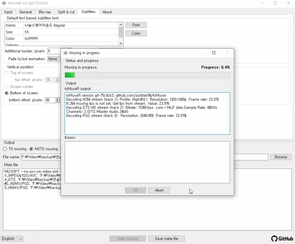Click the muxing progress bar

147,75
